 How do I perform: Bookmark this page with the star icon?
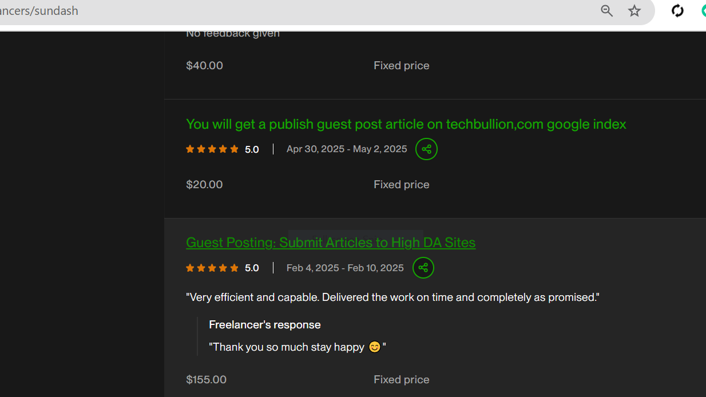tap(634, 11)
